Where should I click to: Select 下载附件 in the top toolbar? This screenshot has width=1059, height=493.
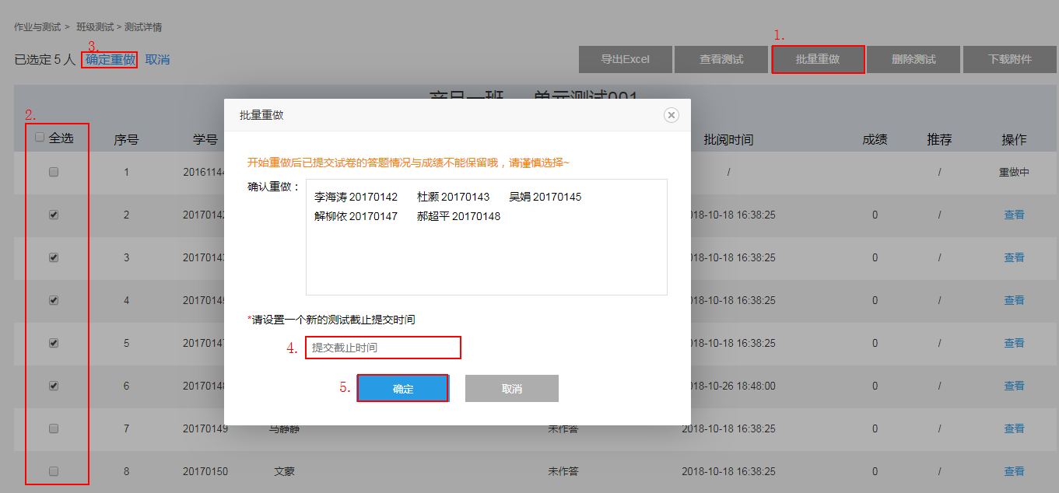[1010, 59]
